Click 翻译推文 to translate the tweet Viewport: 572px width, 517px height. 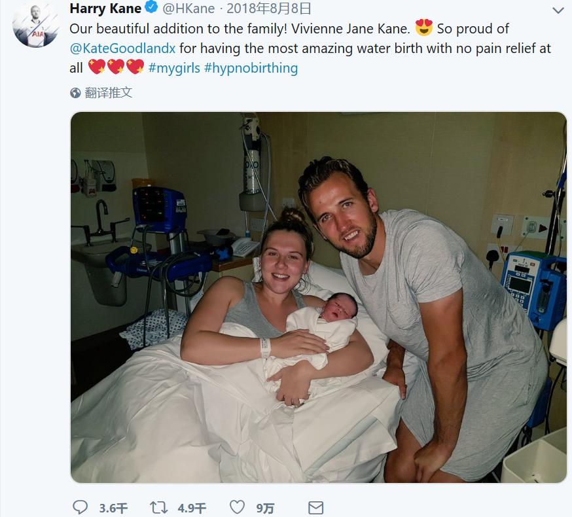click(x=109, y=92)
